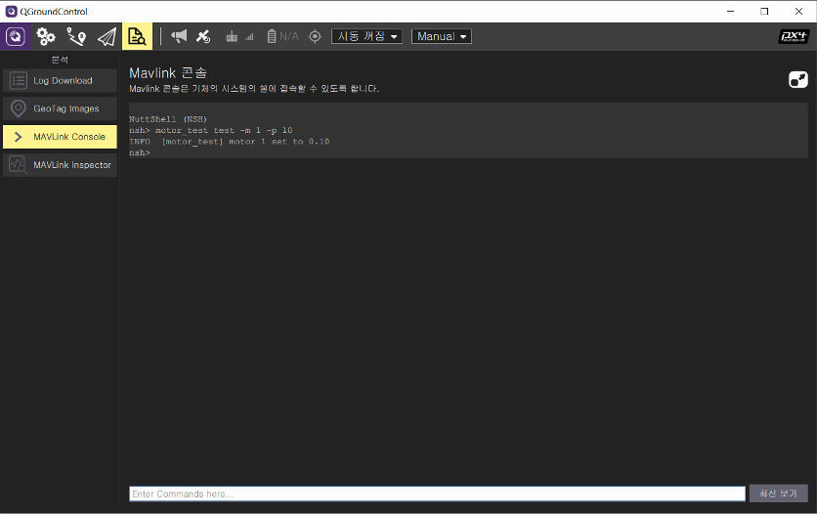Screen dimensions: 817x514
Task: Click the INFO motor 1 set to 0.10 line
Action: tap(230, 142)
